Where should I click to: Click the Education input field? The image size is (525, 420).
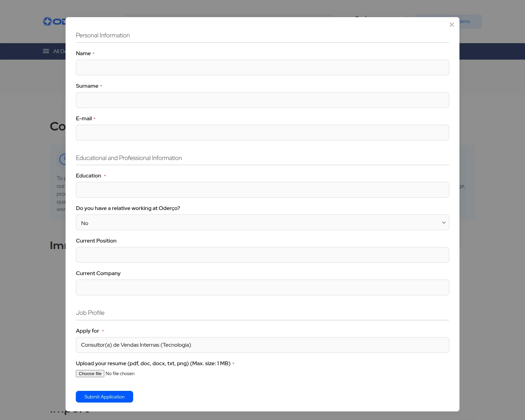pyautogui.click(x=262, y=190)
